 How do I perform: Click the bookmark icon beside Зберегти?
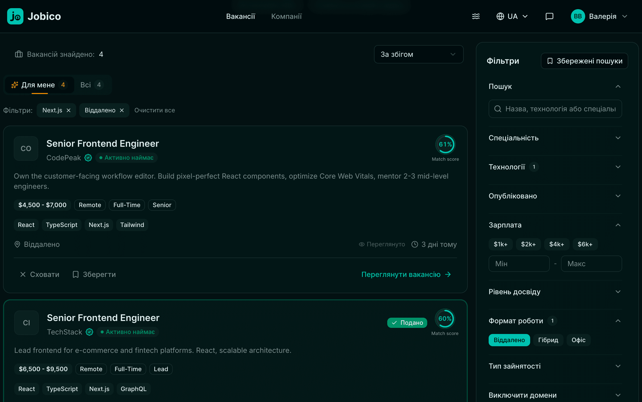tap(76, 274)
